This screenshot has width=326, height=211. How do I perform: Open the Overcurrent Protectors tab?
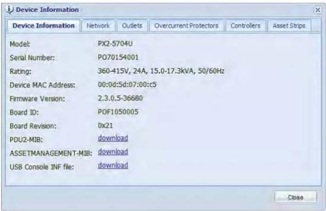click(186, 26)
